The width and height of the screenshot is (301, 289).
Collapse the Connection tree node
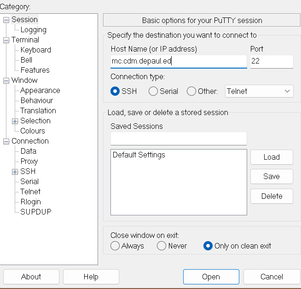6,141
